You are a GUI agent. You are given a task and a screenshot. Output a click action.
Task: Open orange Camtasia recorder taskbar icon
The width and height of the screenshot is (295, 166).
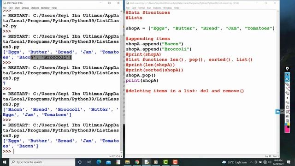pyautogui.click(x=175, y=162)
